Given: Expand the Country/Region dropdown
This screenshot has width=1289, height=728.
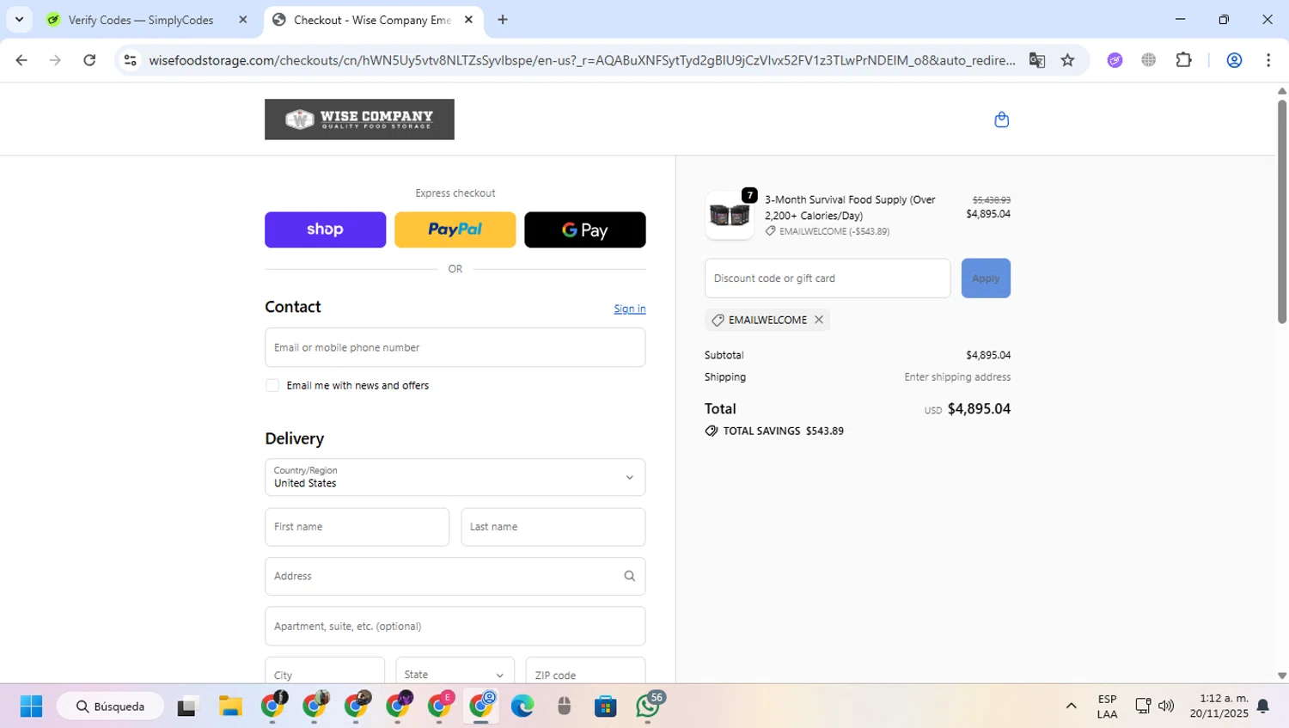Looking at the screenshot, I should pyautogui.click(x=455, y=477).
